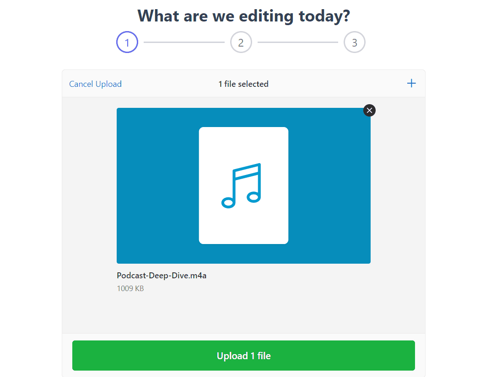Click the progress line between steps 1 and 2
496x377 pixels.
coord(184,42)
